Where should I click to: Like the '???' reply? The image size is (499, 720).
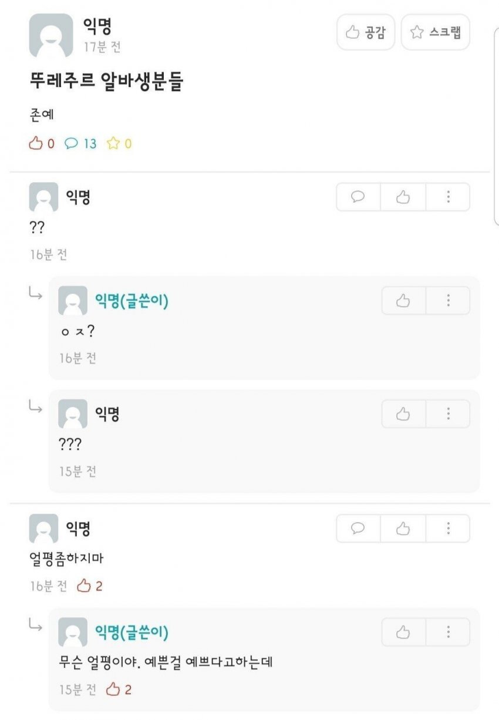coord(403,414)
